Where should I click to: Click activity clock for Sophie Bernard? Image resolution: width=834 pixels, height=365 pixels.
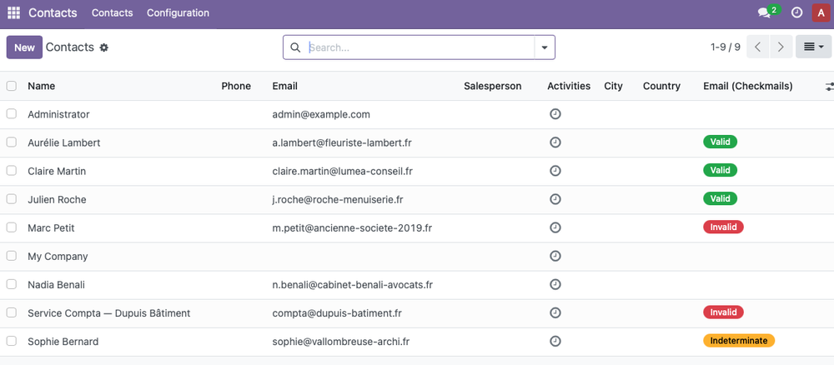(x=555, y=341)
